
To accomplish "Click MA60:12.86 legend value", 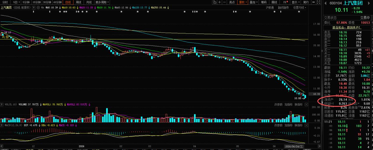I will [121, 8].
